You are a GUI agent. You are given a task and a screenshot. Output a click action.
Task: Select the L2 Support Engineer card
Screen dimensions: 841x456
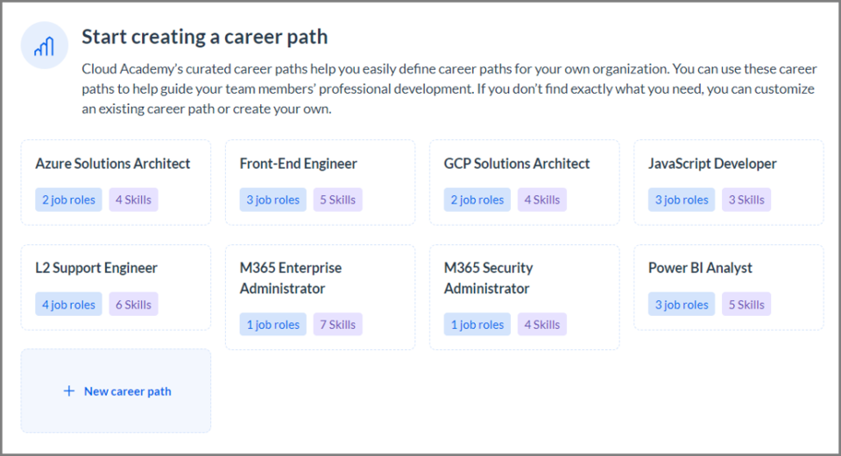[x=116, y=287]
